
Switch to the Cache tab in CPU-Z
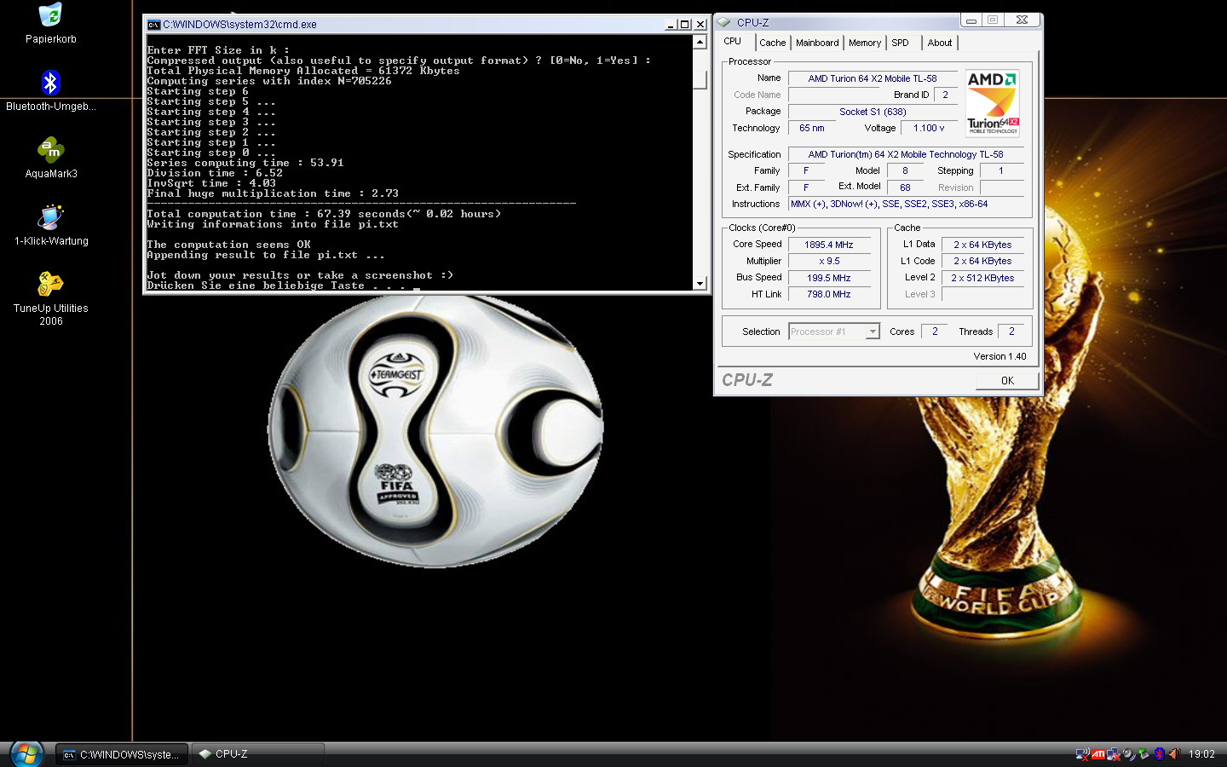tap(773, 43)
